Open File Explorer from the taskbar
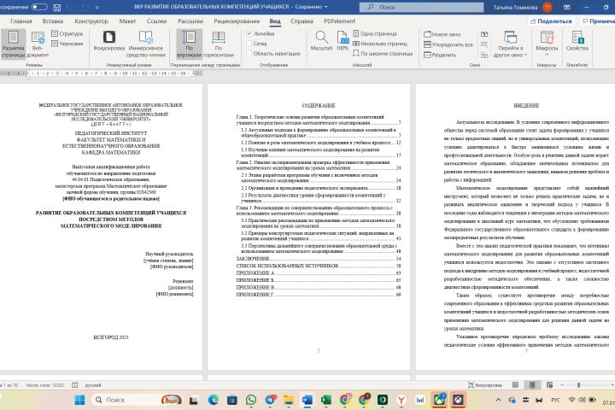Image resolution: width=615 pixels, height=410 pixels. [289, 400]
